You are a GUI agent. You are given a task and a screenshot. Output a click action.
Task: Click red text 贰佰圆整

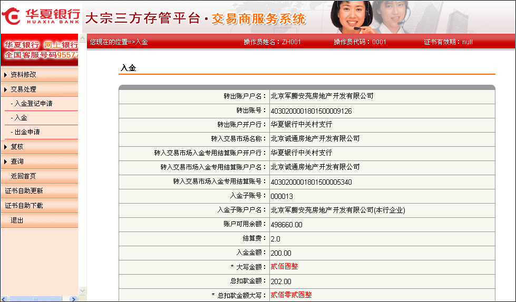tap(284, 267)
